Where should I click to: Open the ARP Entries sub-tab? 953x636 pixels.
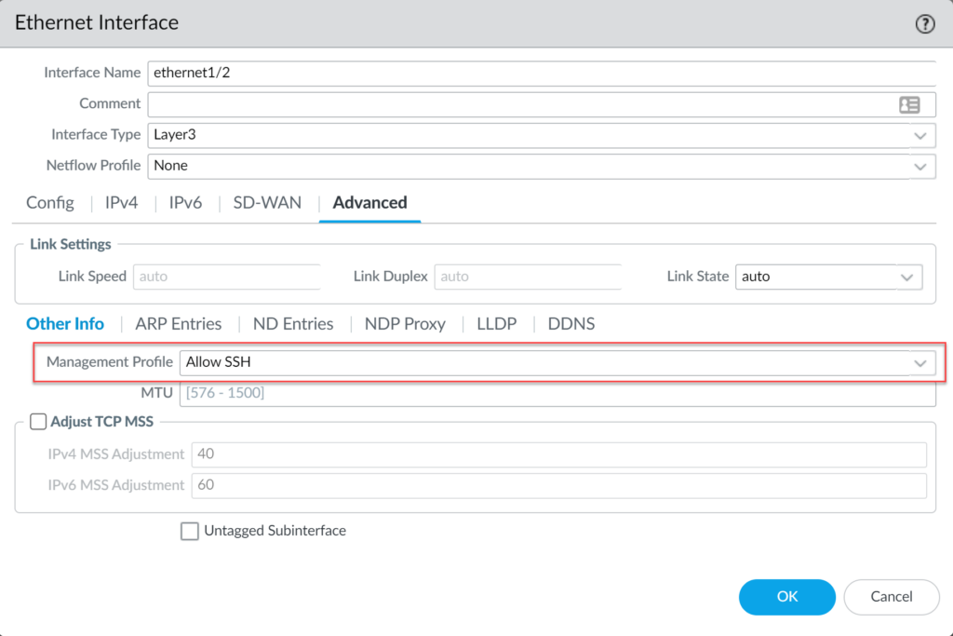[x=178, y=323]
